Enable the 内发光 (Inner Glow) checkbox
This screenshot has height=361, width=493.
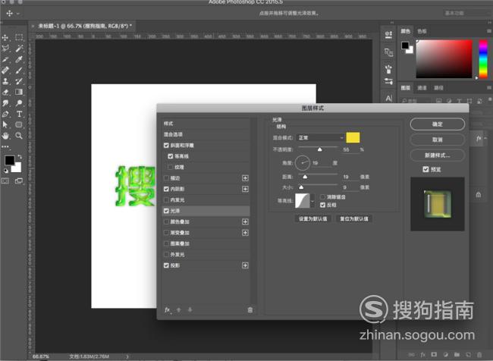point(166,199)
